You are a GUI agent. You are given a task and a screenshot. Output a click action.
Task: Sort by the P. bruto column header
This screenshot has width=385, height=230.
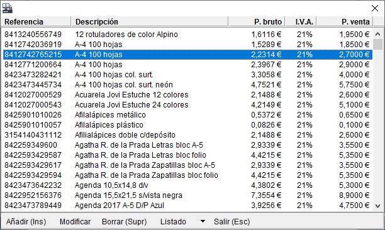[x=257, y=21]
